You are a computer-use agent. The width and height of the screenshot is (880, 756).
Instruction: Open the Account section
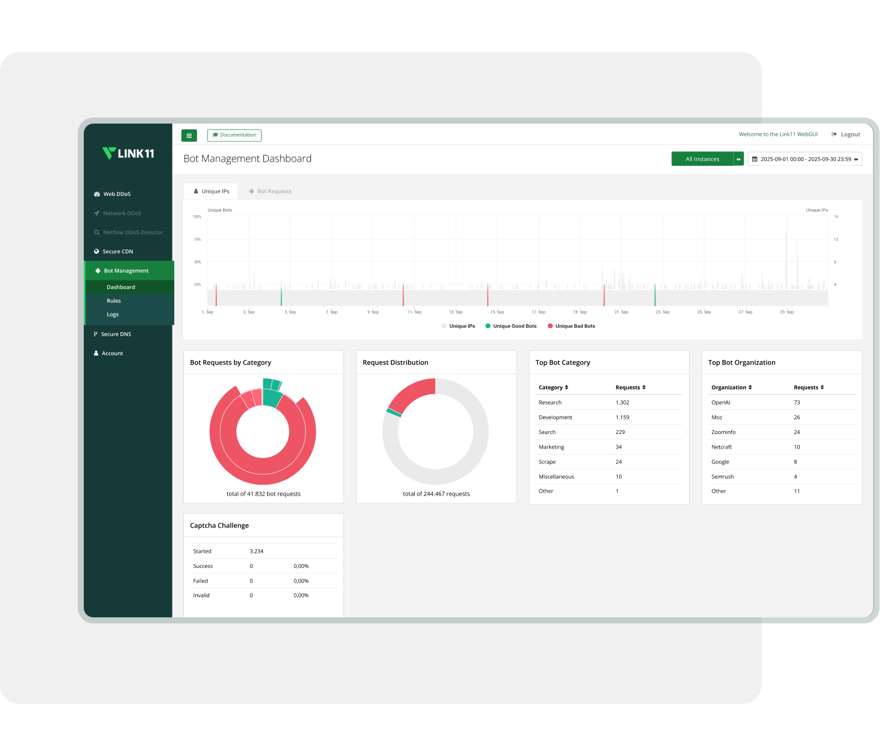tap(112, 353)
